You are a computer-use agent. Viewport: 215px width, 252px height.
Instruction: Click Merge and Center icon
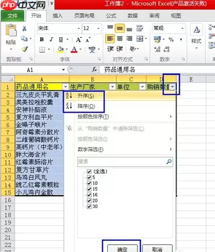(x=140, y=38)
